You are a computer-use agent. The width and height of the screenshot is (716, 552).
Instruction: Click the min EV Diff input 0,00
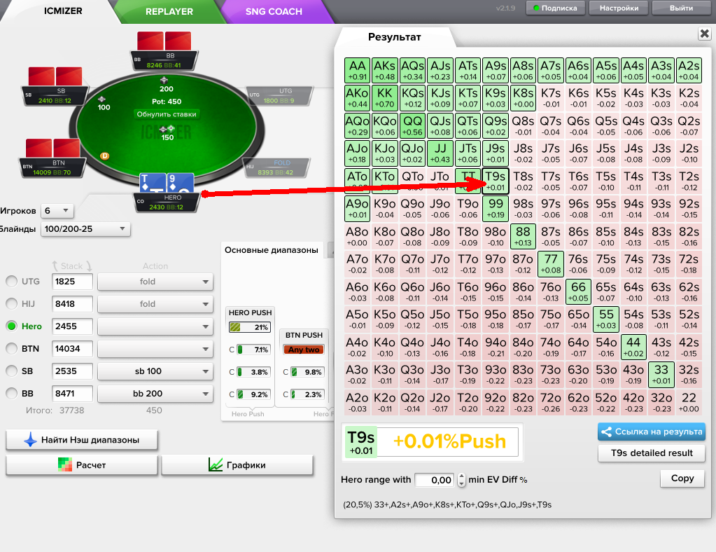(435, 480)
